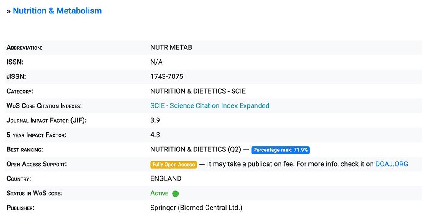Click the Journal Impact Factor (JIF) label
Screen dimensions: 422x216
click(46, 120)
